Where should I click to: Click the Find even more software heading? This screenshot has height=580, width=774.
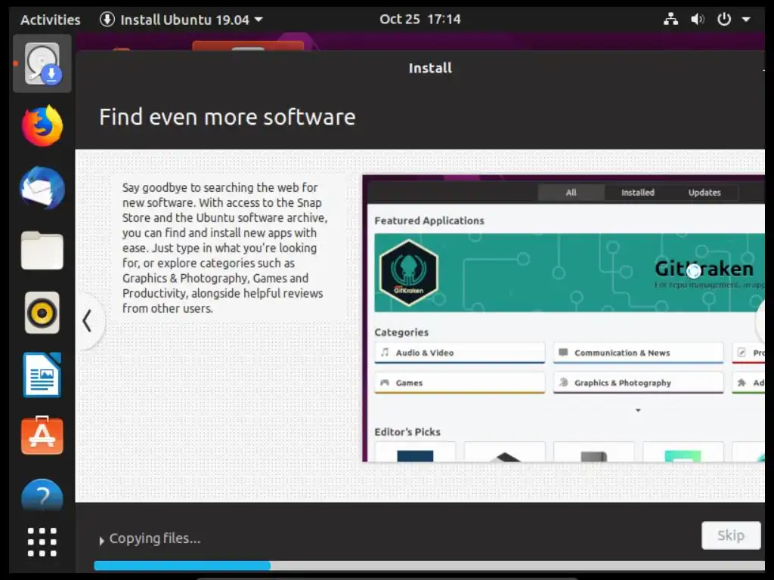coord(227,117)
